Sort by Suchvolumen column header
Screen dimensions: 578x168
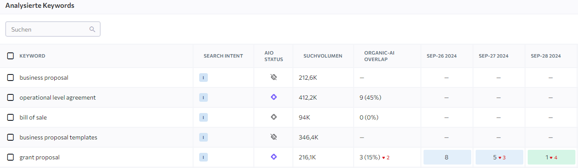tap(323, 56)
